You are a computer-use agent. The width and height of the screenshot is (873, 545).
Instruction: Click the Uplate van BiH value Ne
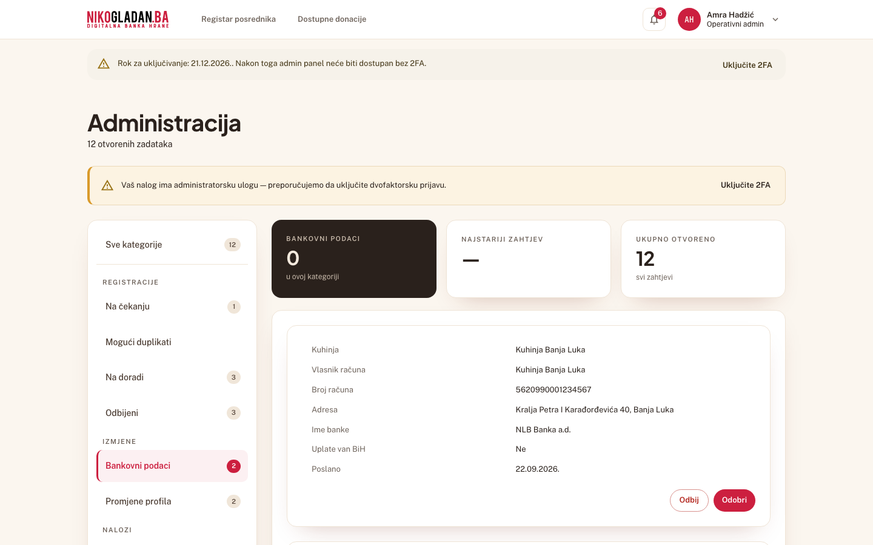[x=521, y=449]
